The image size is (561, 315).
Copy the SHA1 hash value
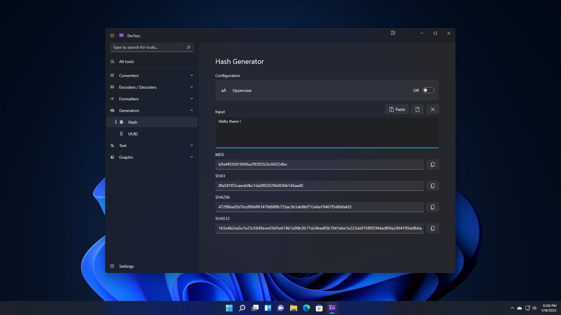pos(432,186)
